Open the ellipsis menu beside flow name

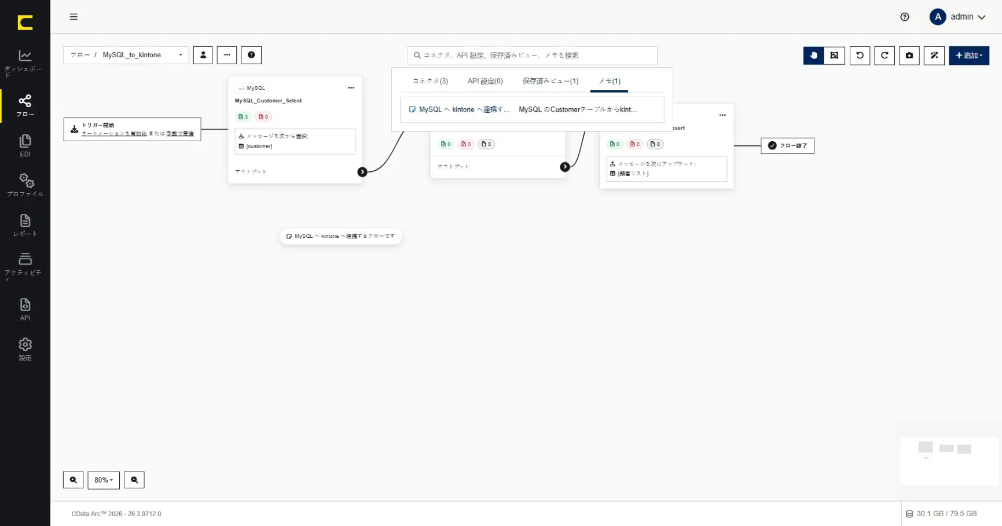[227, 55]
